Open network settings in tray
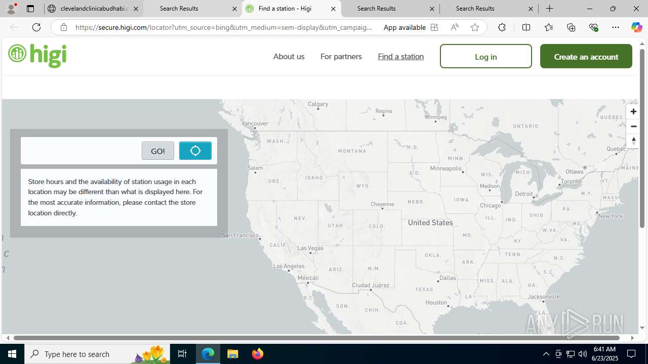The height and width of the screenshot is (364, 648). tap(571, 354)
